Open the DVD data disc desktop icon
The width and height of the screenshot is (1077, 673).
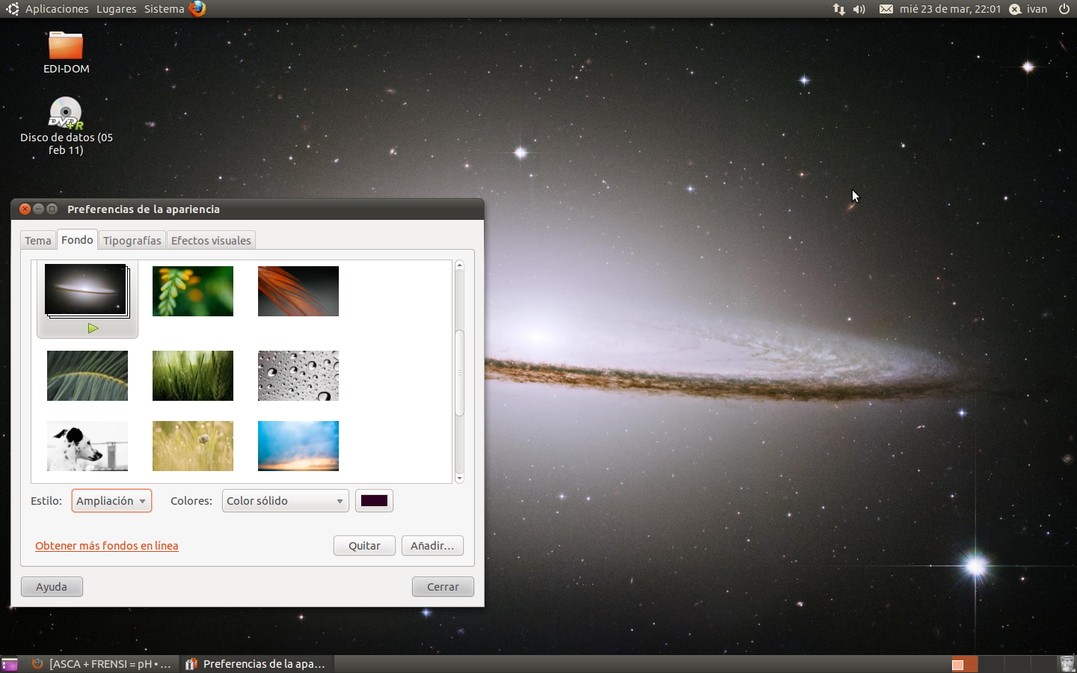(x=66, y=114)
